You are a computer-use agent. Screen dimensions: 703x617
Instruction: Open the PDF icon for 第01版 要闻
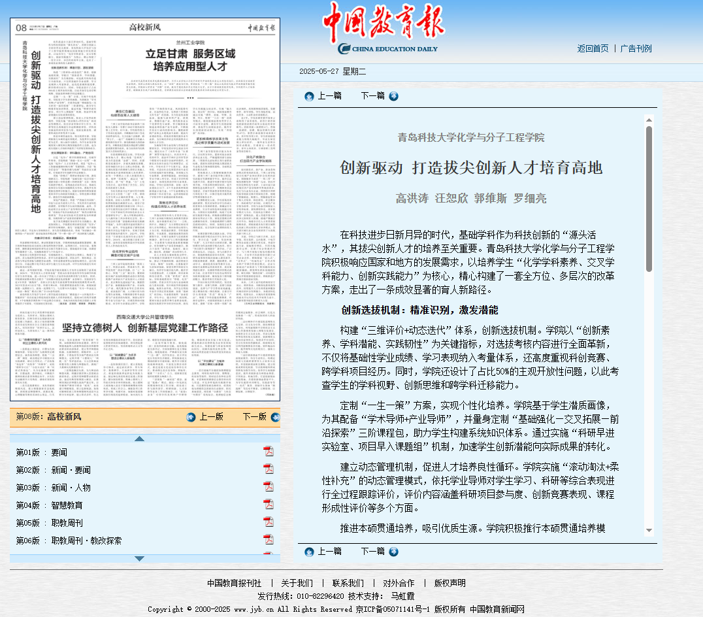click(x=268, y=451)
